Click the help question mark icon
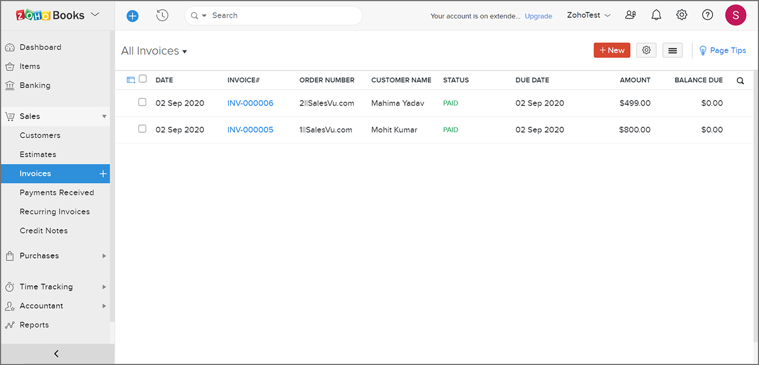759x365 pixels. 707,16
